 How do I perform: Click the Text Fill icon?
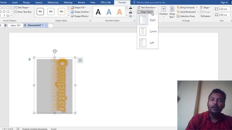point(130,7)
